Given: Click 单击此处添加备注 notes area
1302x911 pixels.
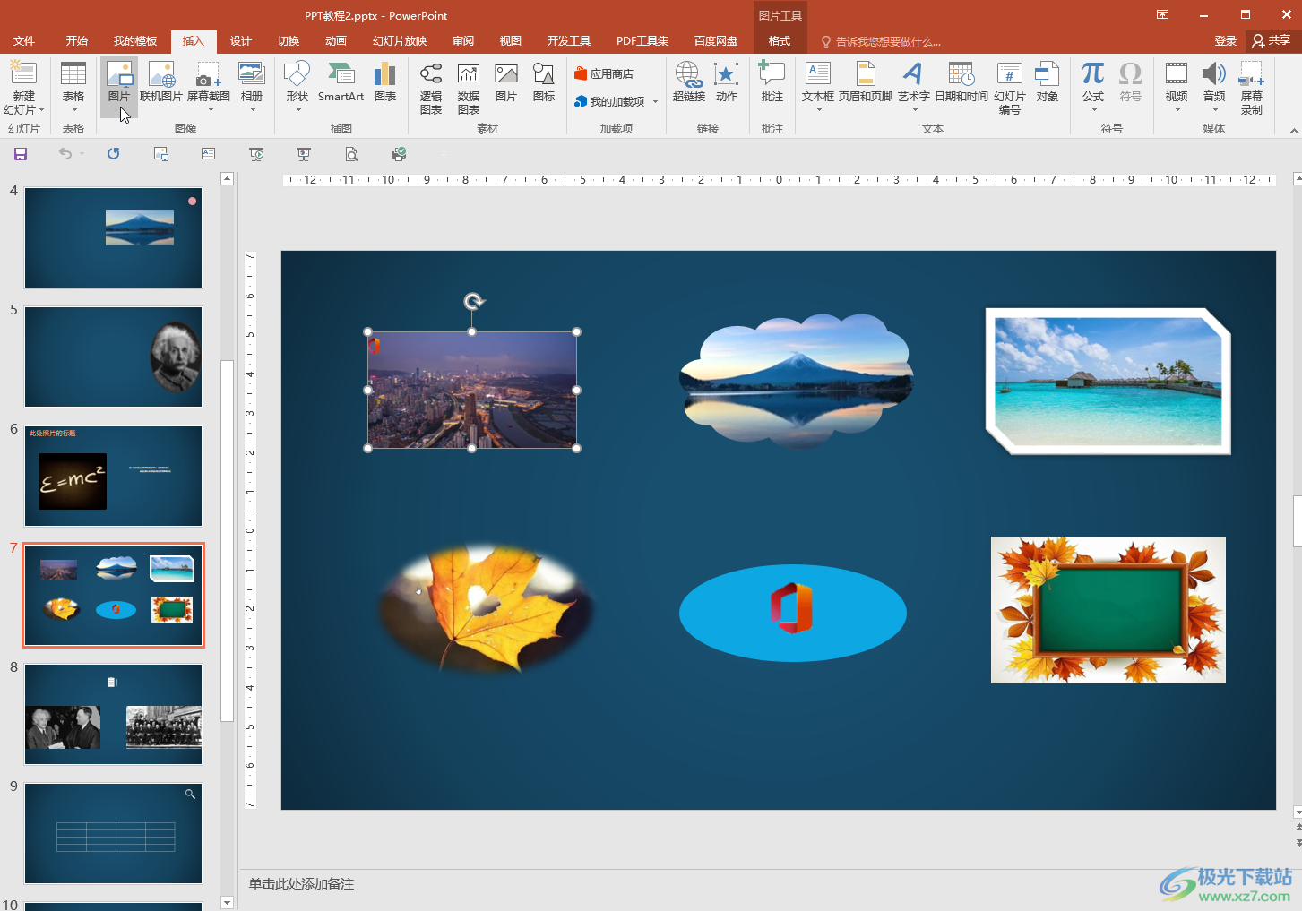Looking at the screenshot, I should pyautogui.click(x=301, y=884).
